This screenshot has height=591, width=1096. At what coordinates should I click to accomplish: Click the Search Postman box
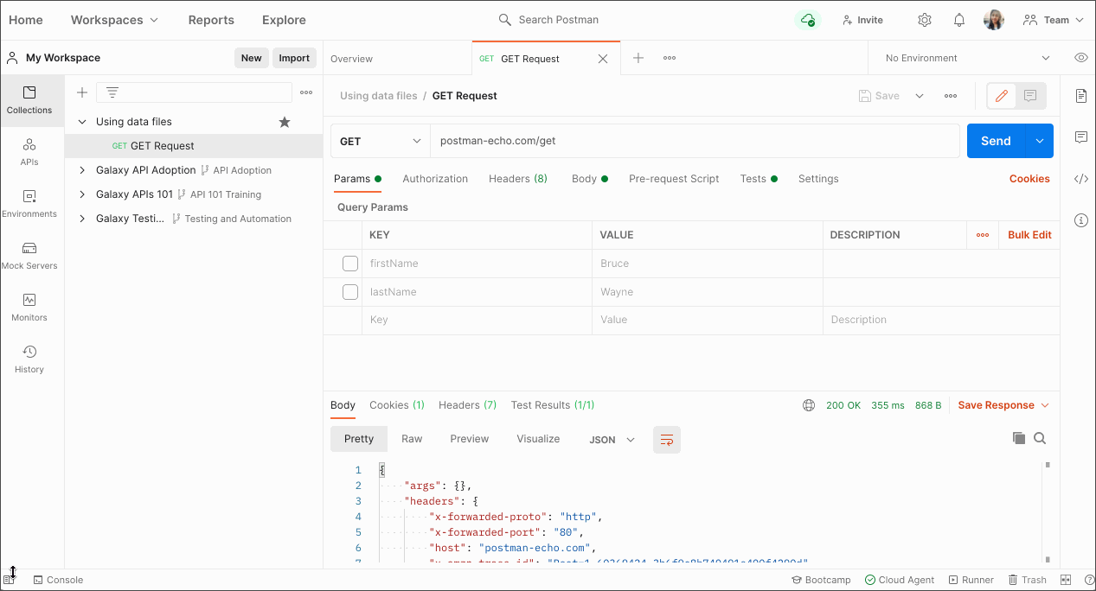[x=549, y=20]
